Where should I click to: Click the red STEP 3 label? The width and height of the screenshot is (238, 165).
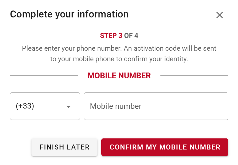point(111,36)
